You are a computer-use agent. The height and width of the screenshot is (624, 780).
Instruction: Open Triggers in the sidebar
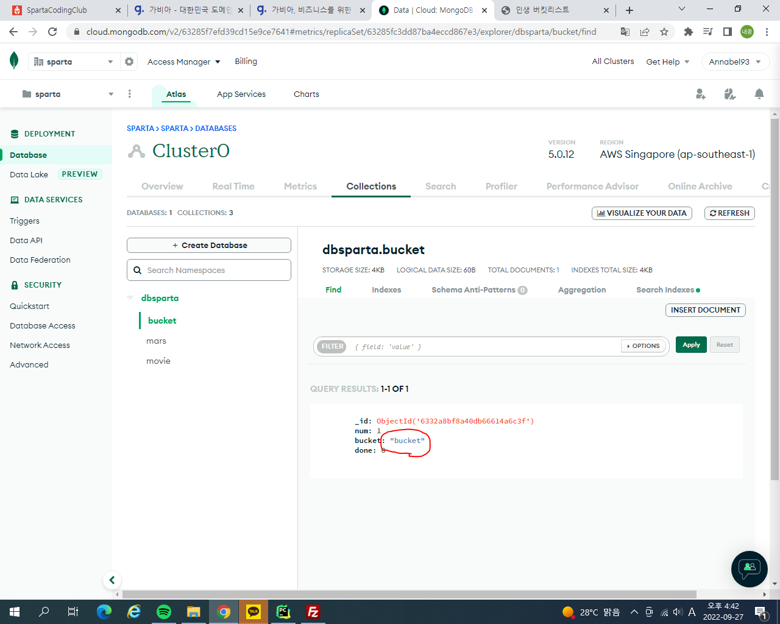point(24,221)
